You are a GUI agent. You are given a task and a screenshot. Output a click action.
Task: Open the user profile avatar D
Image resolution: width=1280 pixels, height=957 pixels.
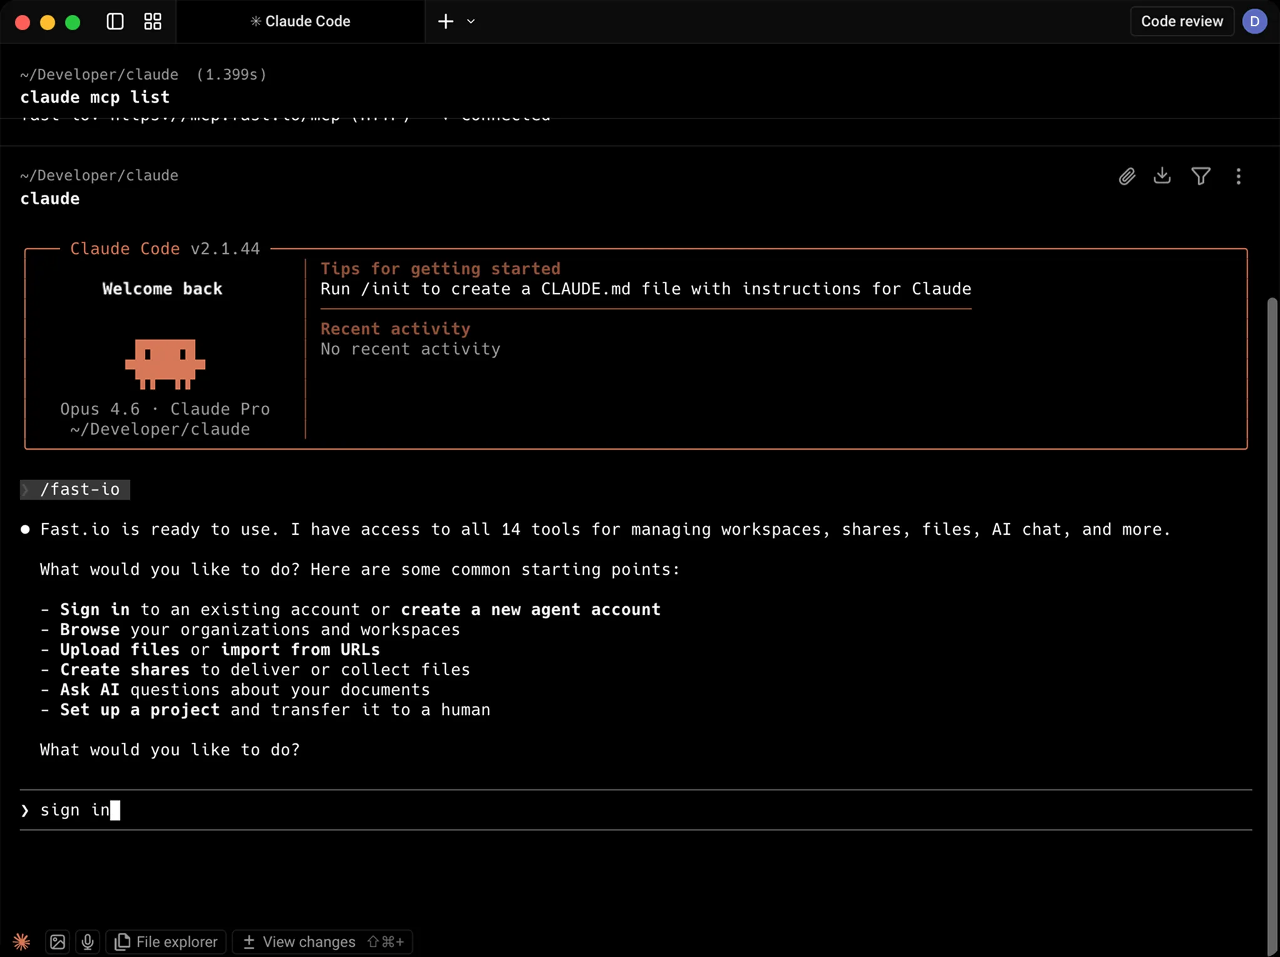(x=1254, y=21)
